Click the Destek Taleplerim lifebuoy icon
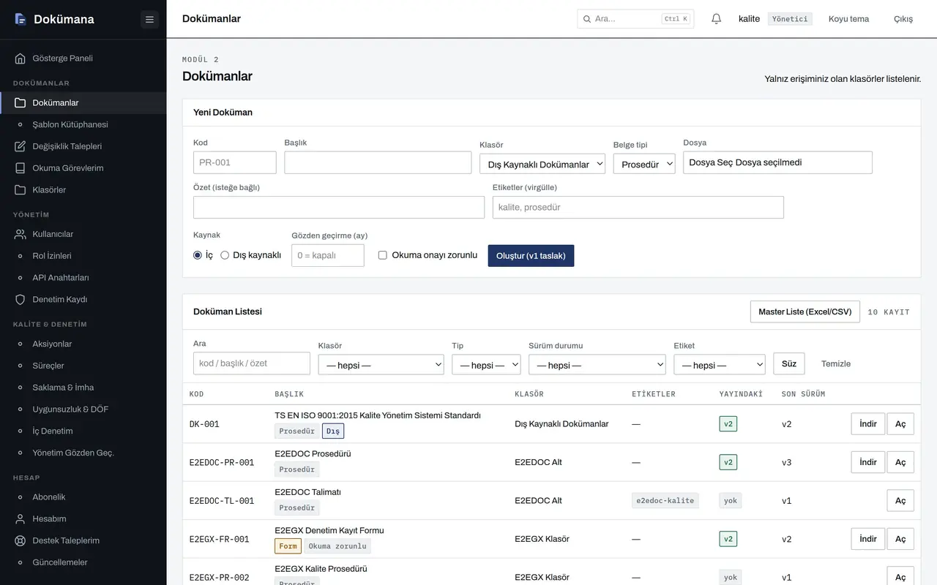The height and width of the screenshot is (585, 937). click(20, 541)
